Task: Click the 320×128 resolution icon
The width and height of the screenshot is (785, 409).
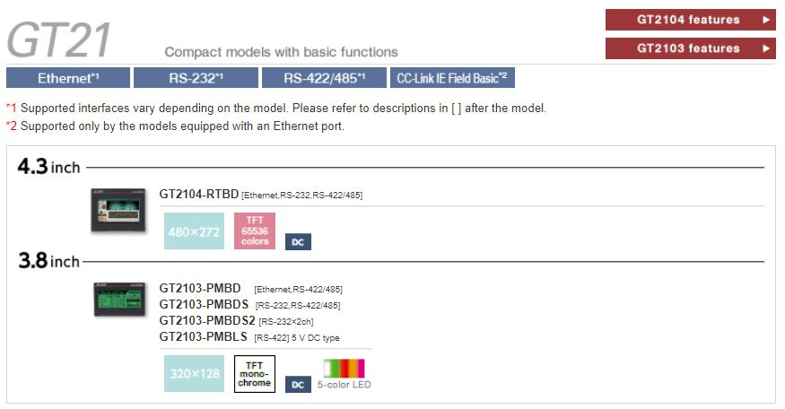Action: [x=194, y=374]
